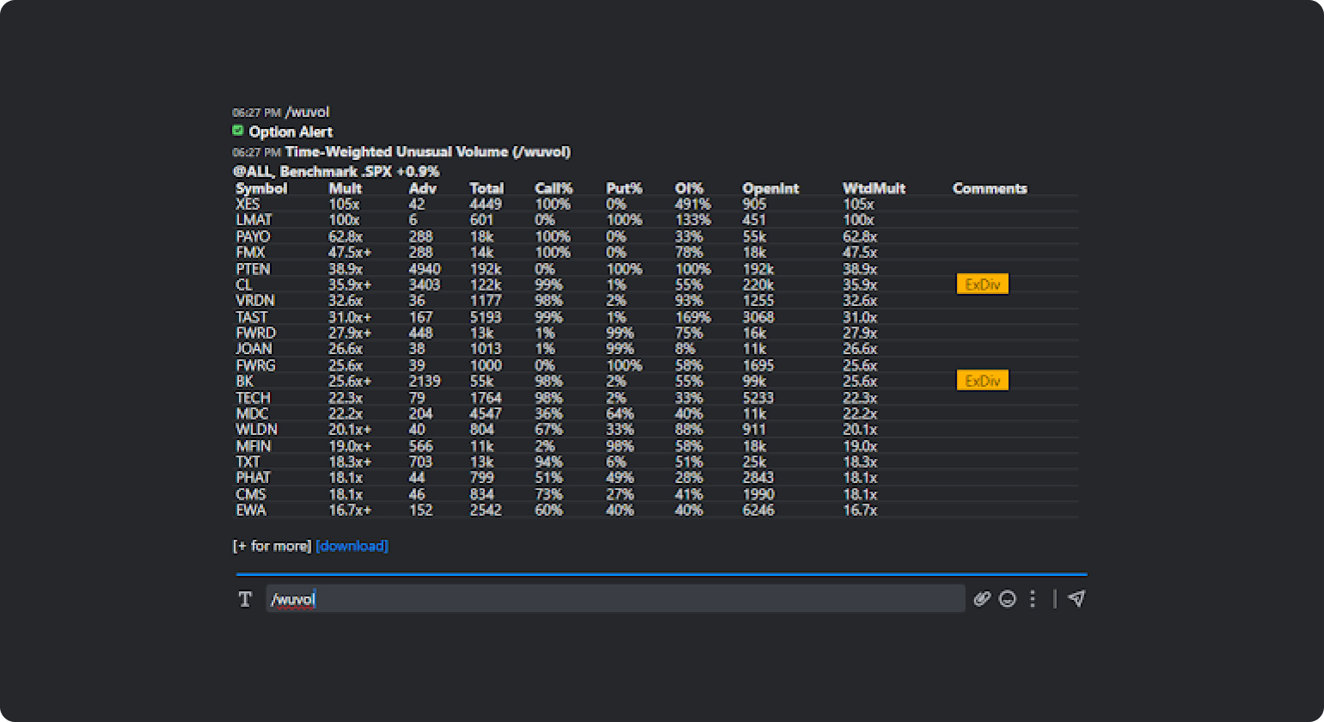
Task: Attach a file with the paperclip icon
Action: pos(982,599)
